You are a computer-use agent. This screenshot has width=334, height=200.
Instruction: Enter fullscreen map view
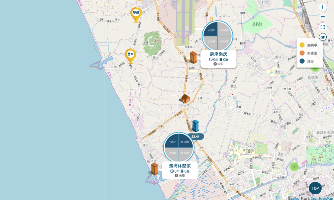pyautogui.click(x=323, y=27)
